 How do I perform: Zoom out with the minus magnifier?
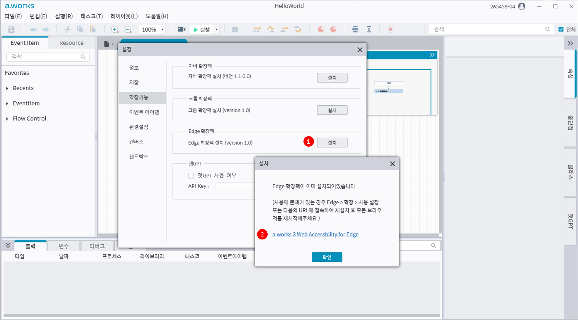[x=128, y=29]
